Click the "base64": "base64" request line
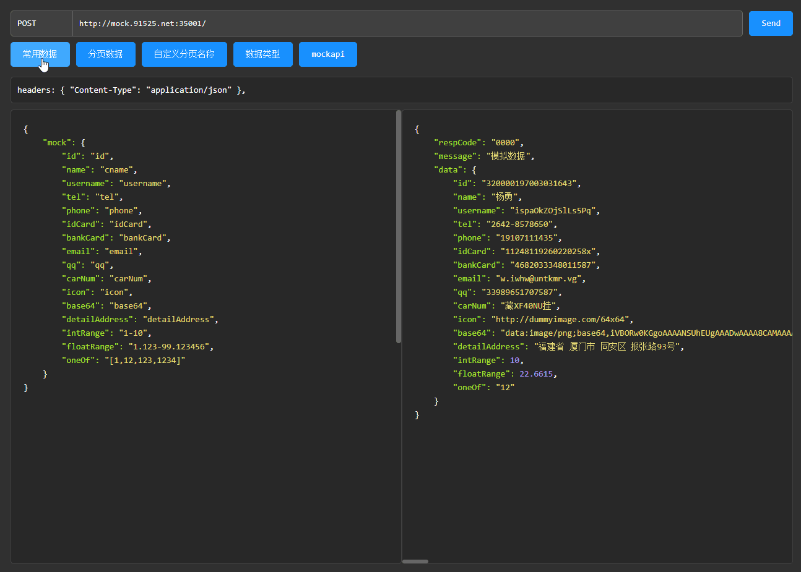The width and height of the screenshot is (801, 572). click(106, 306)
